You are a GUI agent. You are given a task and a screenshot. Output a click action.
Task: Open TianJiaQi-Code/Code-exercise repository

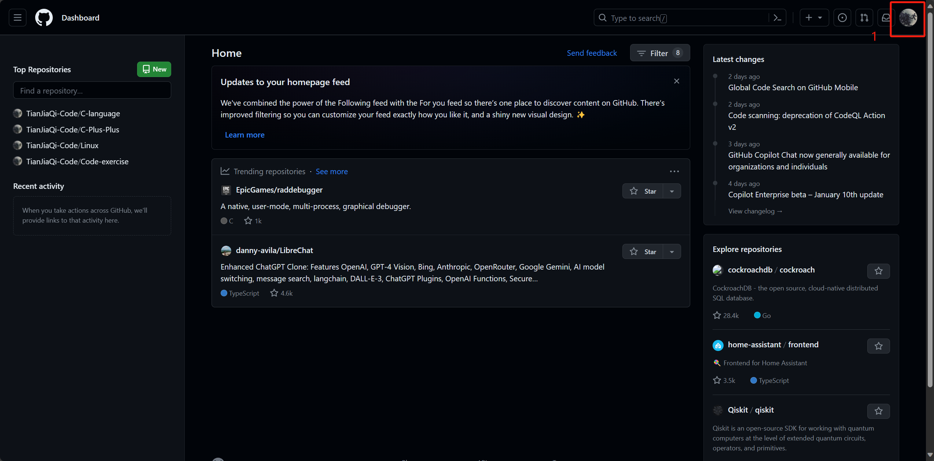tap(77, 161)
